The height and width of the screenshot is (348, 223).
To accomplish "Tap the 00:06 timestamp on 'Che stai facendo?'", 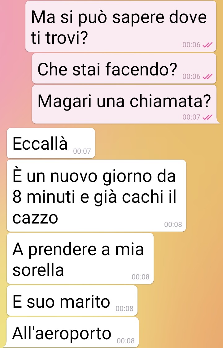I will tap(191, 77).
